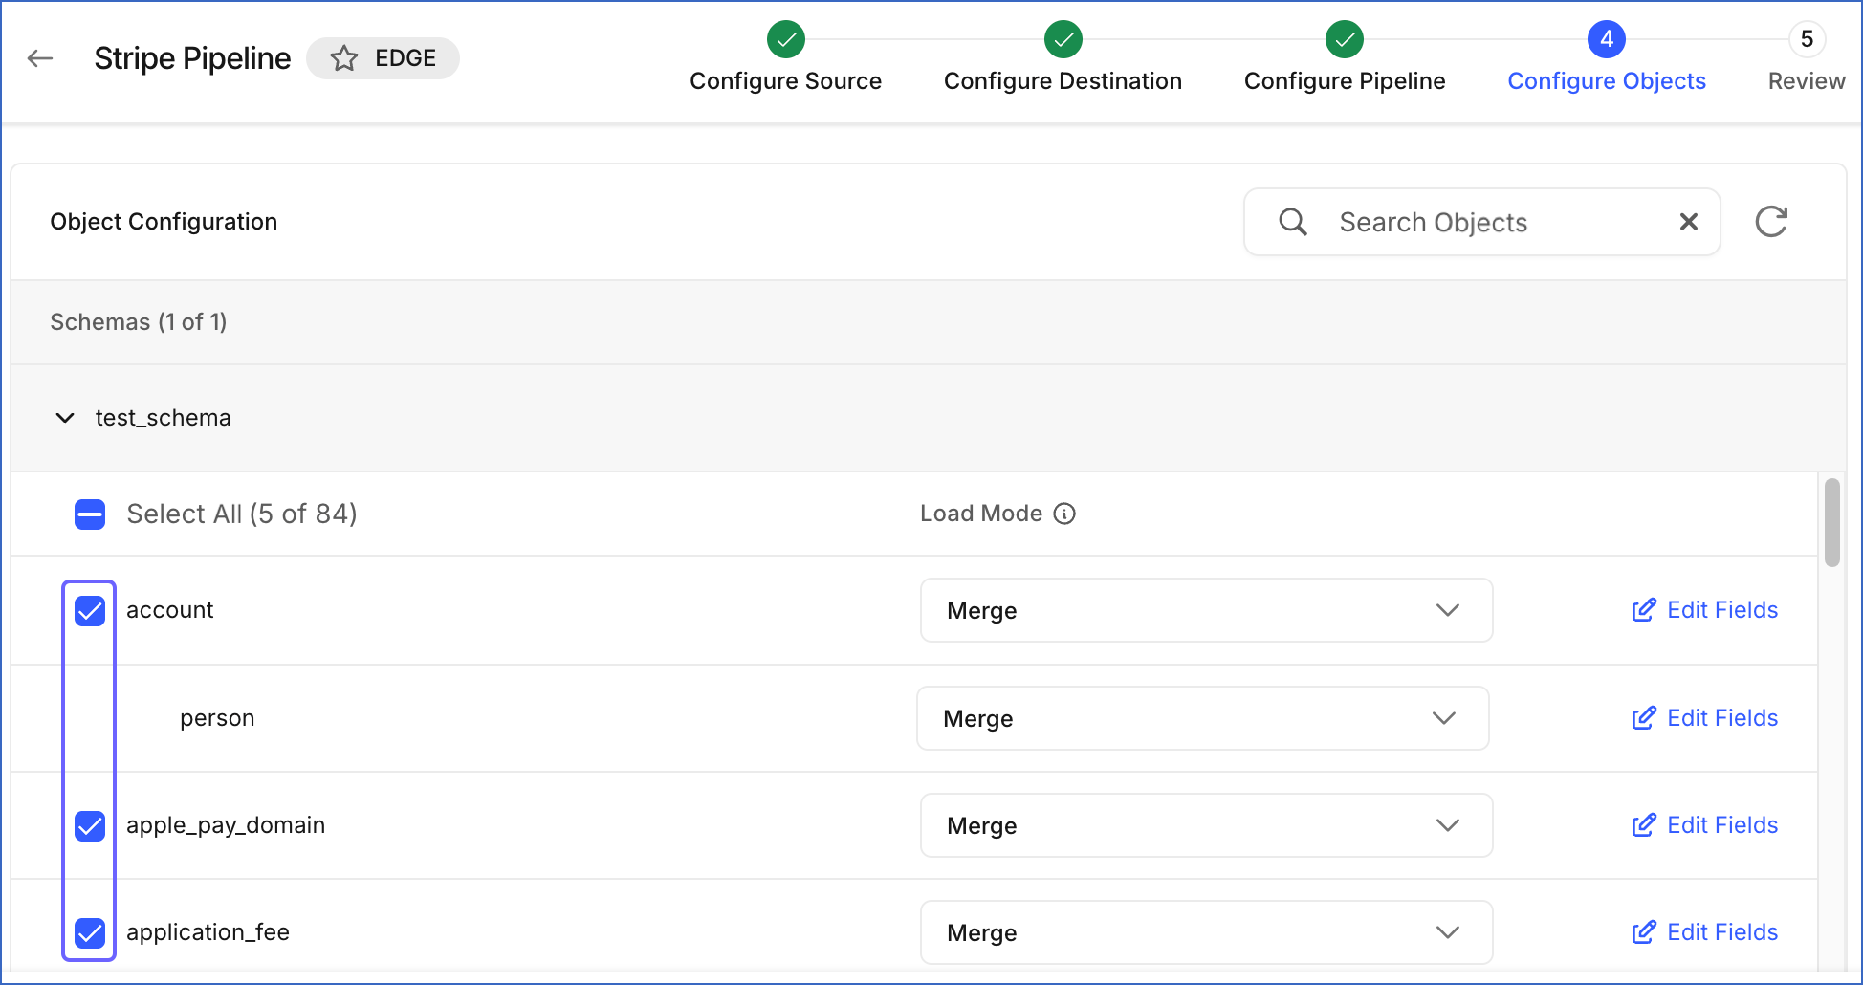Viewport: 1863px width, 985px height.
Task: Click the step 5 circle icon
Action: 1807,39
